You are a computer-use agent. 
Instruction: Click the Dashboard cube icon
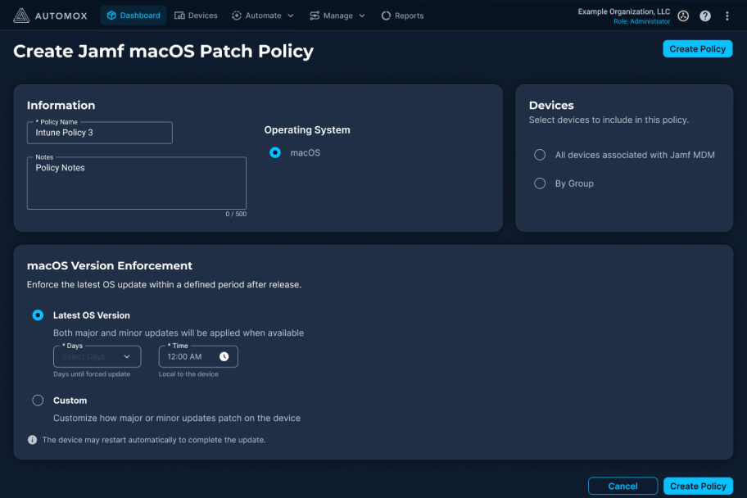[x=111, y=16]
